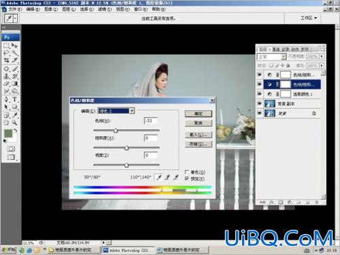The height and width of the screenshot is (255, 340).
Task: Click the Hue slider handle
Action: (116, 131)
